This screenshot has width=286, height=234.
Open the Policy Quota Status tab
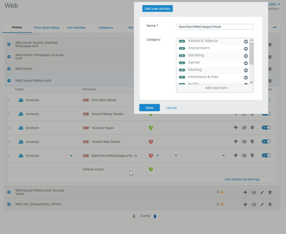47,28
